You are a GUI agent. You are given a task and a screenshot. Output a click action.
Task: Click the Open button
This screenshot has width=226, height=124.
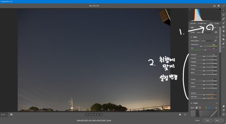217,120
